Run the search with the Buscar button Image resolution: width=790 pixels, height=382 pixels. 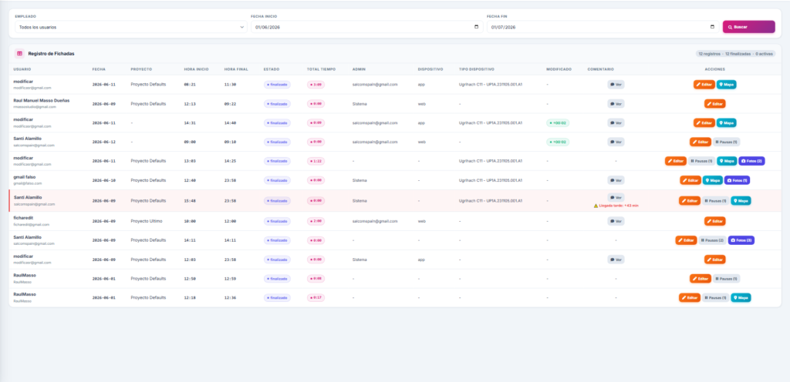tap(748, 27)
